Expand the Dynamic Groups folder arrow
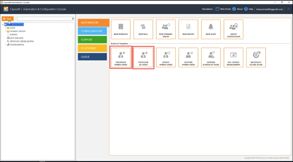This screenshot has width=293, height=162. [x=6, y=31]
